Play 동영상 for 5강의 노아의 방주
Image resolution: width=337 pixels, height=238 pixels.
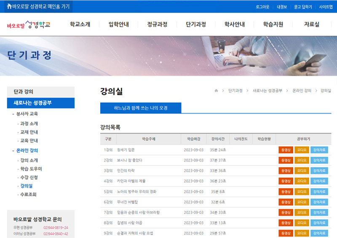286,192
